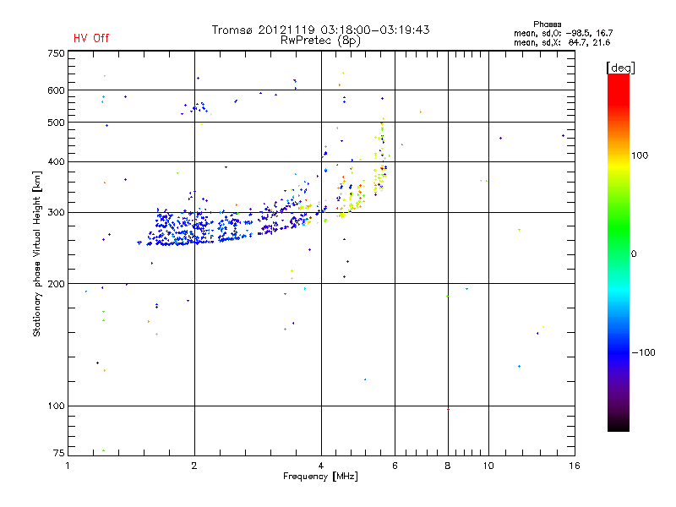Click the x-axis tick label 4

pos(321,466)
